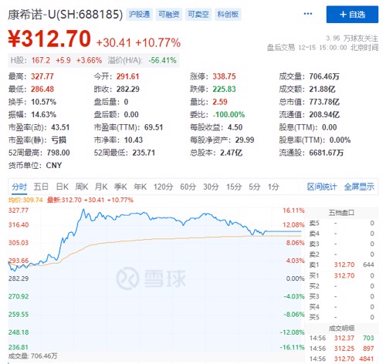Click the 成交额 value 21.88亿
Image resolution: width=386 pixels, height=364 pixels.
(322, 89)
